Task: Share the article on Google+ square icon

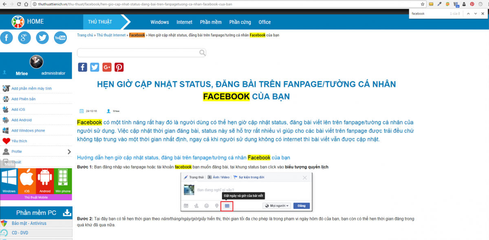Action: (x=107, y=67)
